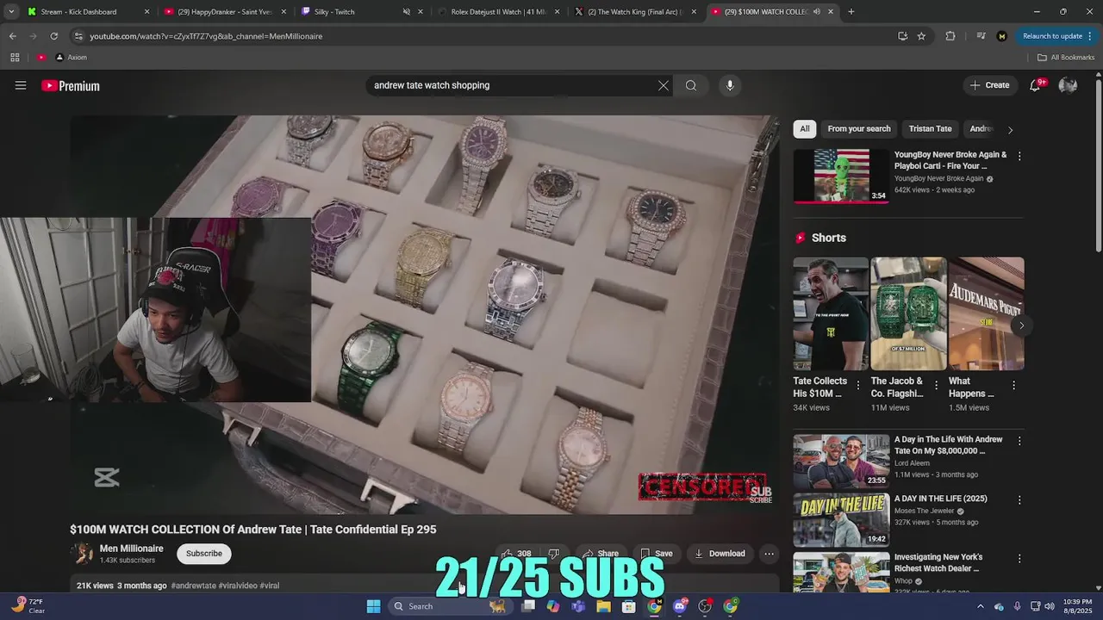Open options for A DAY IN THE LIFE (2025)
Viewport: 1103px width, 620px height.
tap(1019, 499)
